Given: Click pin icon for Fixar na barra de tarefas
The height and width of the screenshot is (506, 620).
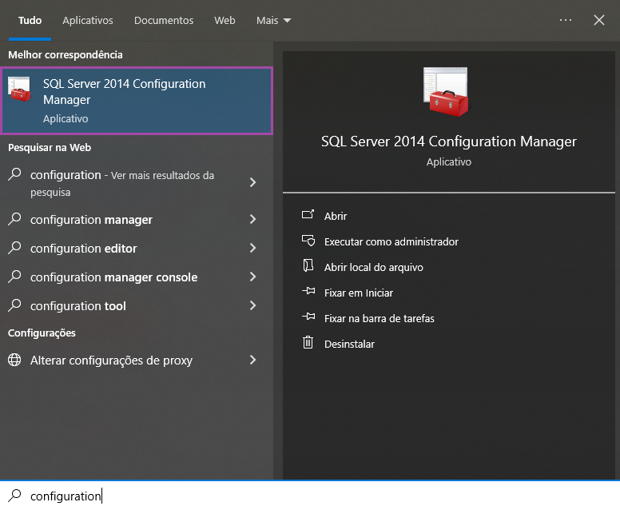Looking at the screenshot, I should tap(308, 317).
